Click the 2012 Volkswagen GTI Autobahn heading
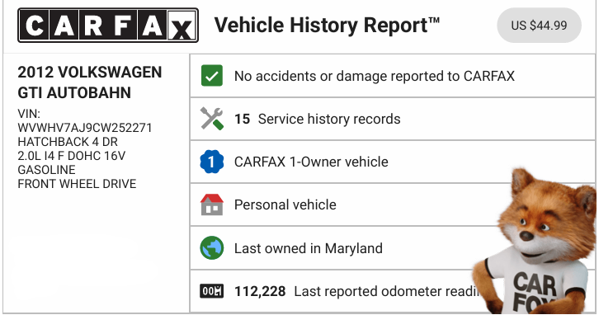Image resolution: width=599 pixels, height=315 pixels. pyautogui.click(x=90, y=82)
